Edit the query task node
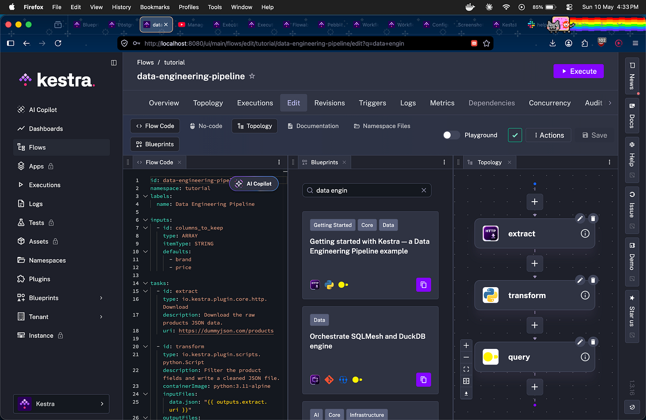Image resolution: width=646 pixels, height=420 pixels. [580, 342]
